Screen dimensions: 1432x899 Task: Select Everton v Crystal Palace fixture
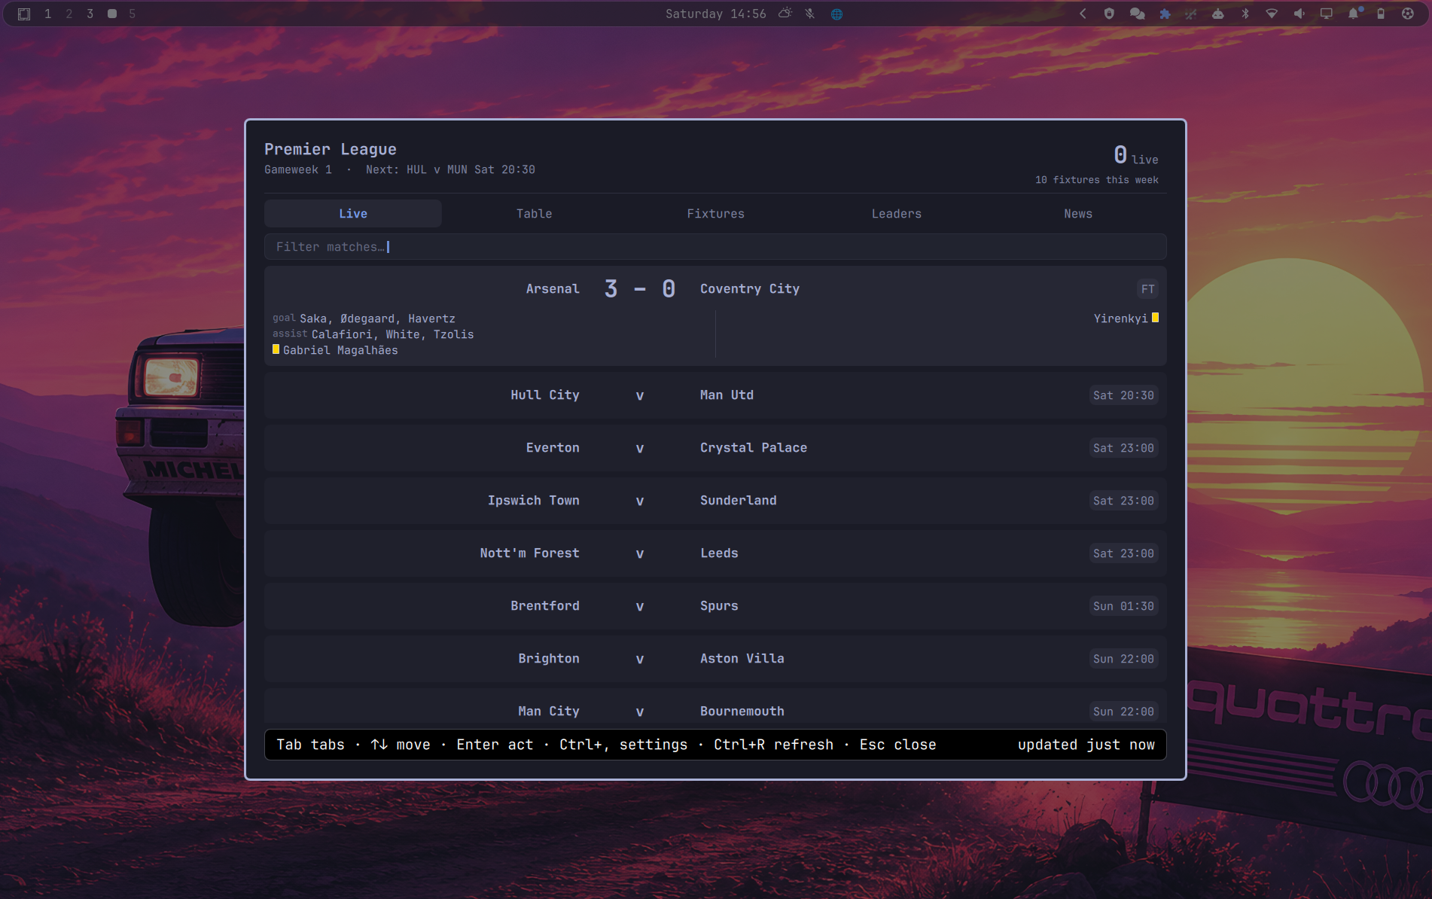click(x=715, y=448)
